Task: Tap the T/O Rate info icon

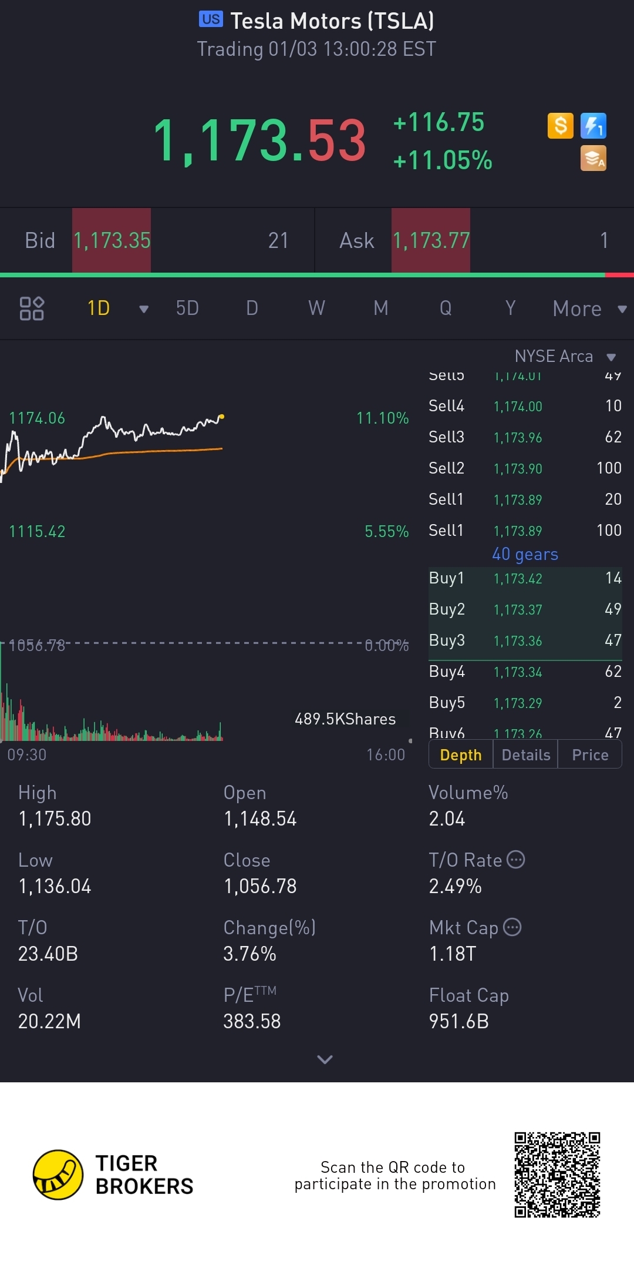Action: click(x=515, y=860)
